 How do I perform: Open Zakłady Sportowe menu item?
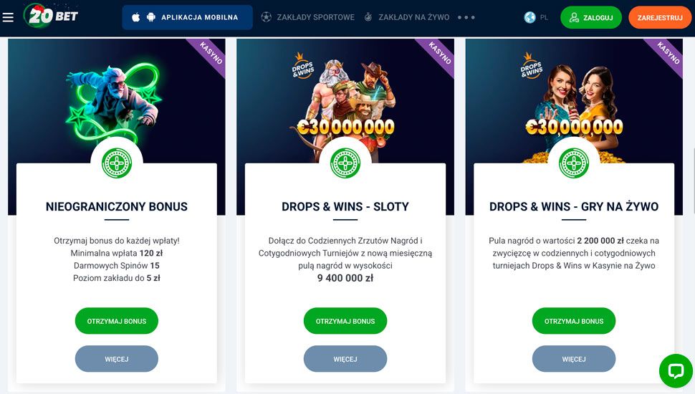[x=315, y=17]
